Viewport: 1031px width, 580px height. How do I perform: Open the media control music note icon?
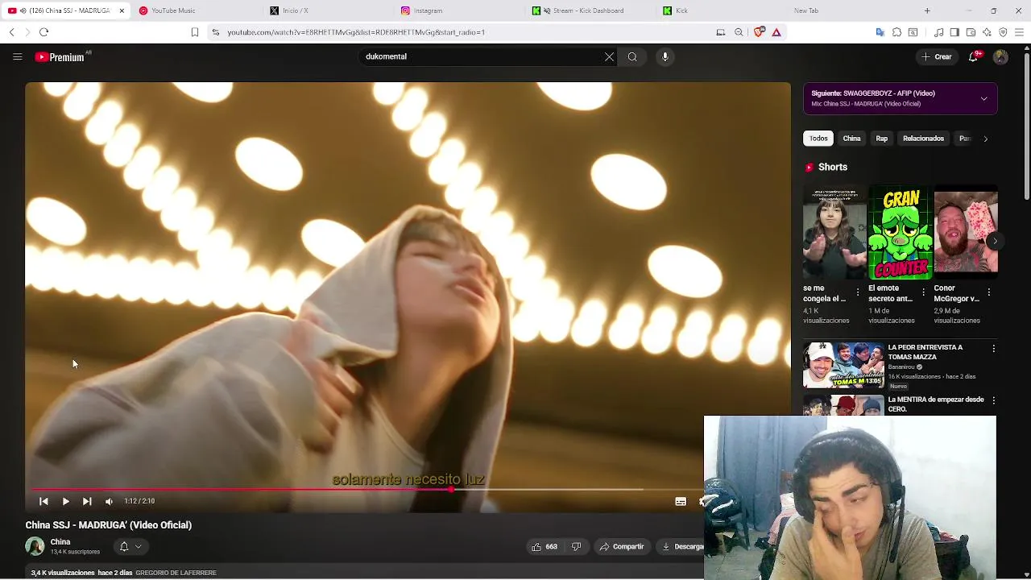point(938,32)
